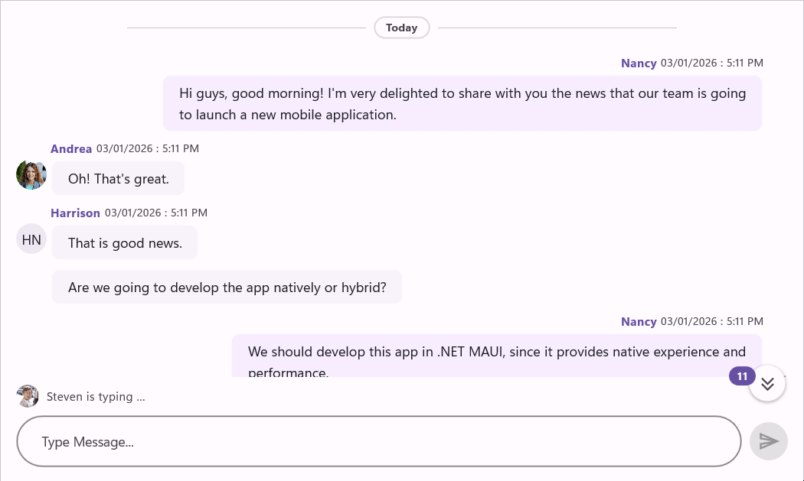Screen dimensions: 804x481
Task: Click the Today pill above messages
Action: pyautogui.click(x=401, y=28)
